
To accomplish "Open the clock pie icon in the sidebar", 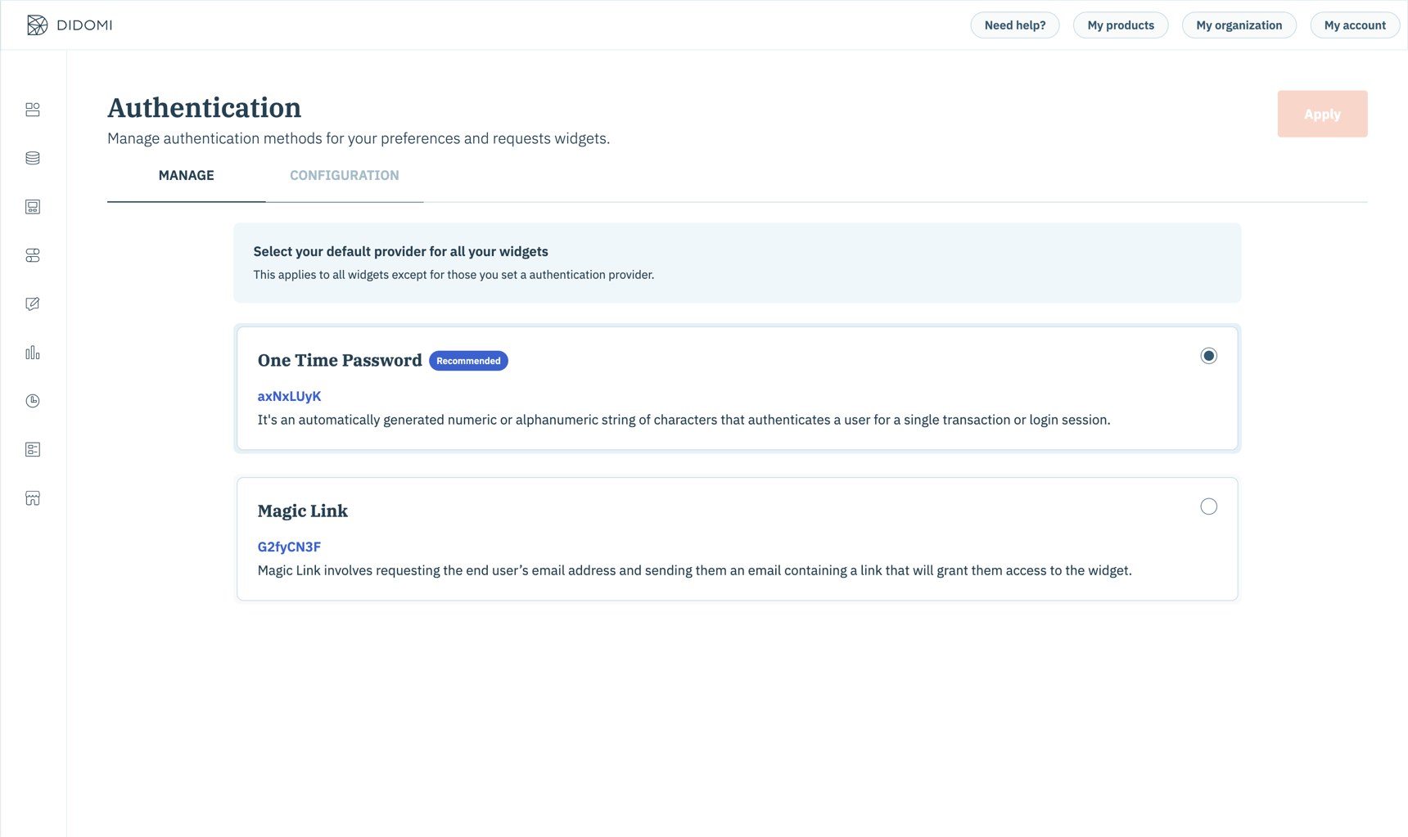I will coord(33,401).
